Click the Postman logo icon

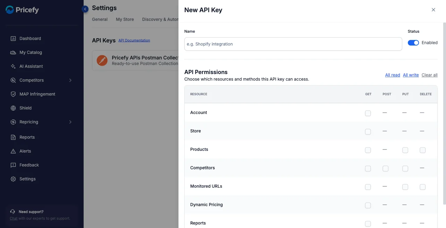pos(102,60)
